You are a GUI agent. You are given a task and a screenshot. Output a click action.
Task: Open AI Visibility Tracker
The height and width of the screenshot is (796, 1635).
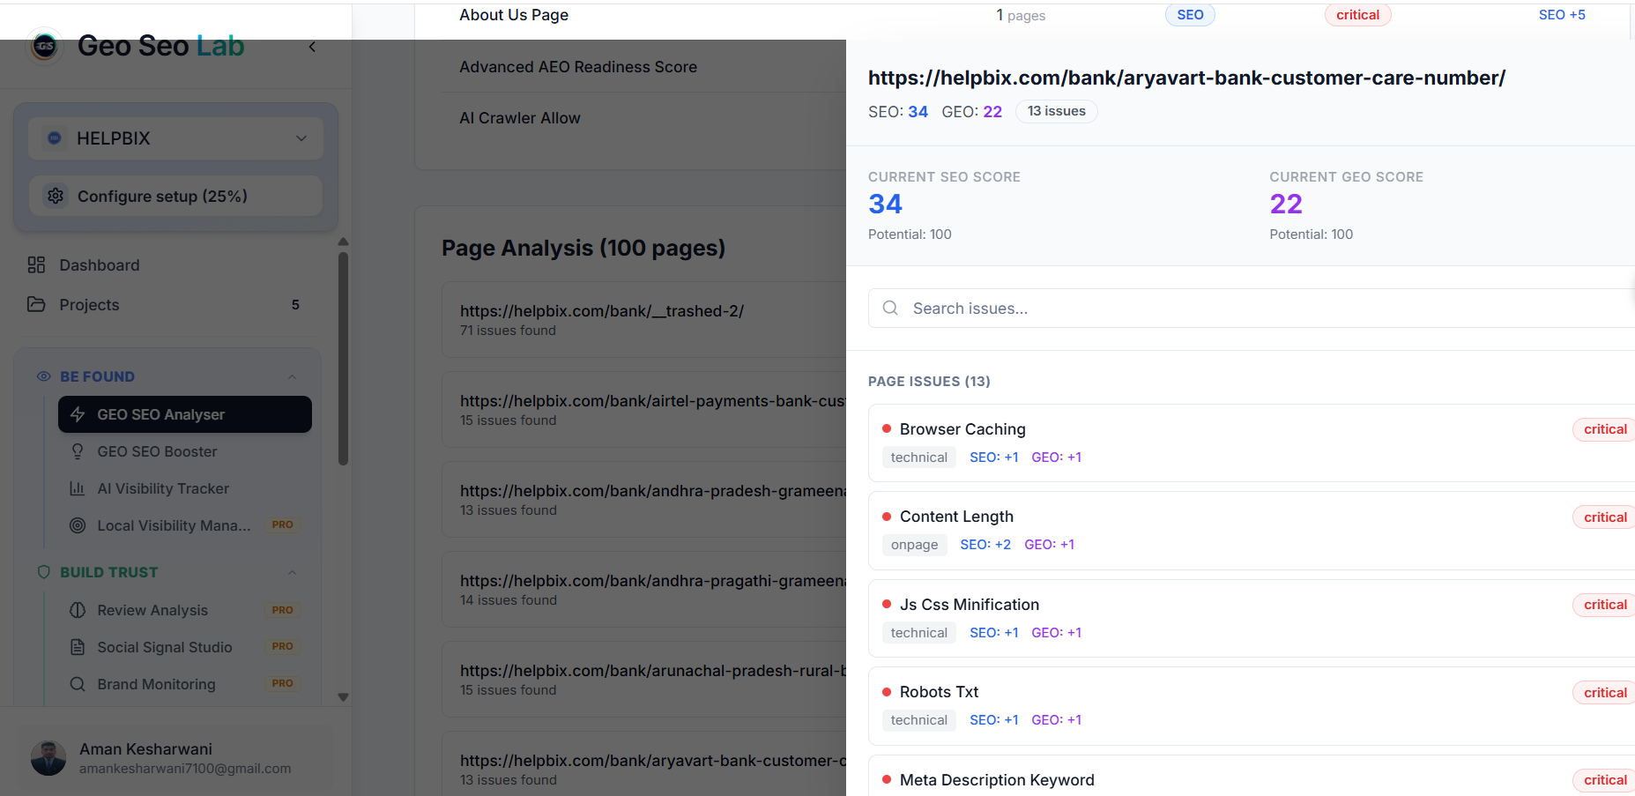coord(185,488)
